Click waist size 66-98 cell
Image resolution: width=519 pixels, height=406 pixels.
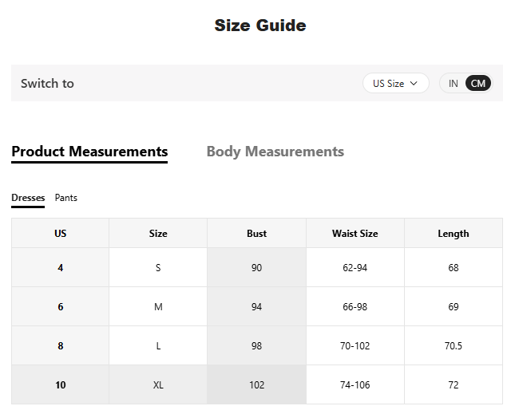(355, 307)
